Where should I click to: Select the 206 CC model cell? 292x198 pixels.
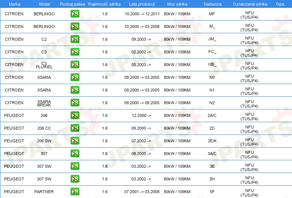[44, 128]
